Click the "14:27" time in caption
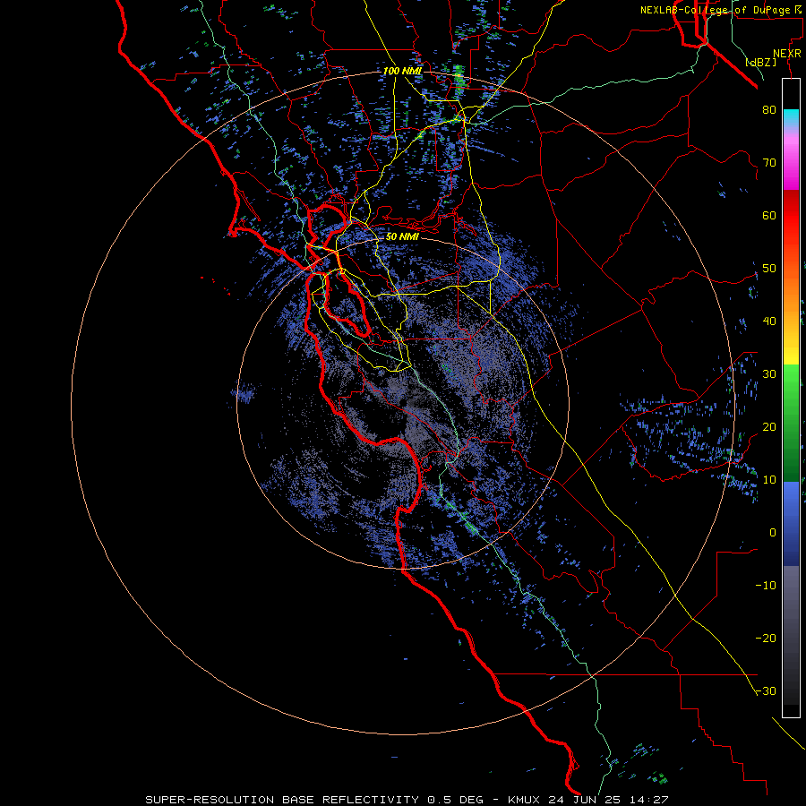Screen dimensions: 806x806 point(651,800)
